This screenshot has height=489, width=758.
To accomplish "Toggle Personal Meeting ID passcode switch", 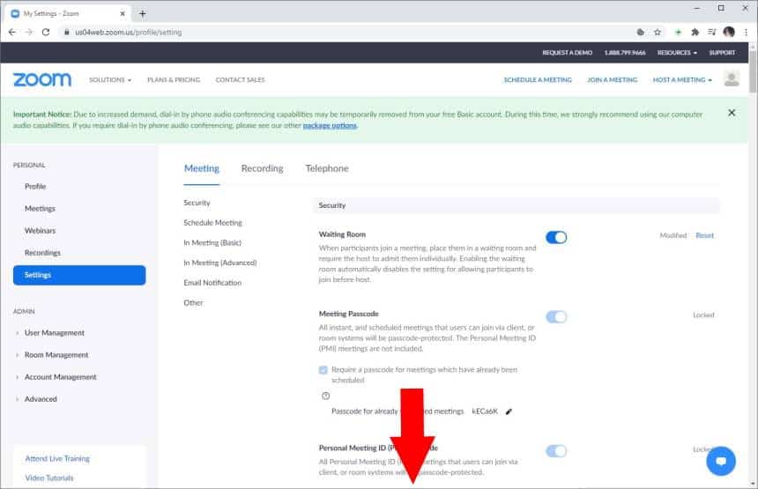I will 556,451.
